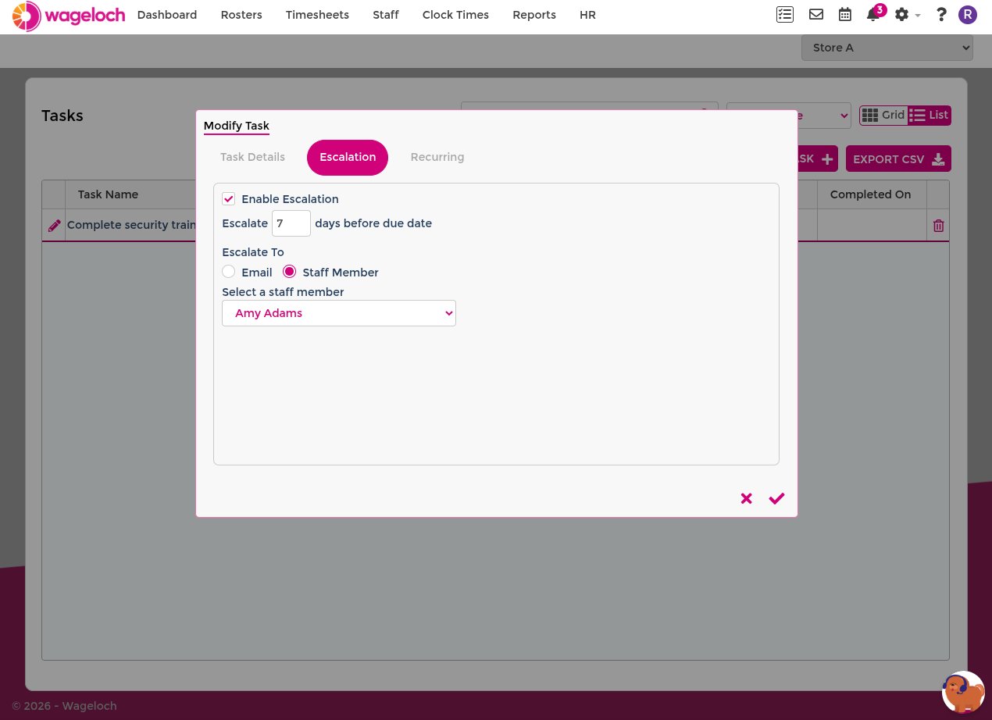
Task: Switch to the Recurring tab
Action: click(x=437, y=157)
